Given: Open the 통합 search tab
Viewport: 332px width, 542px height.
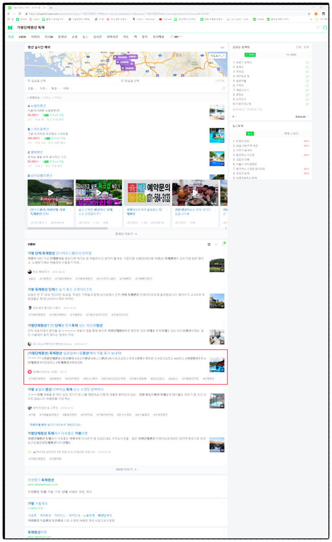Looking at the screenshot, I should coord(11,37).
